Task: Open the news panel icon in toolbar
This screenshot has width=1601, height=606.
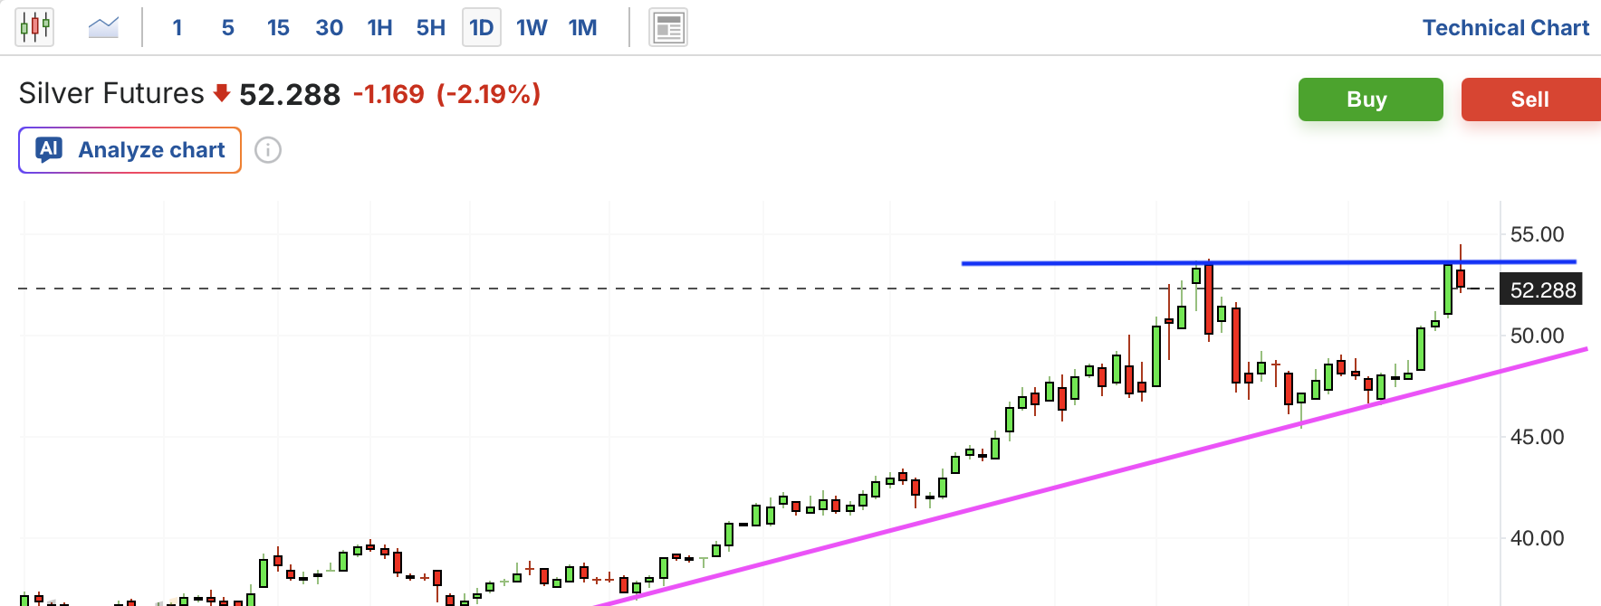Action: click(668, 28)
